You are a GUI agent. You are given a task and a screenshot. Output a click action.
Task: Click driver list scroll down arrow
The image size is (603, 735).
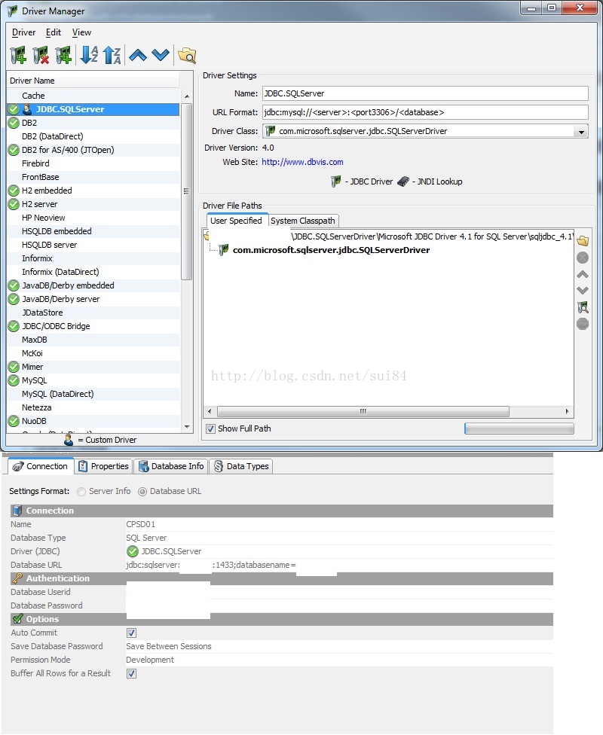tap(187, 426)
